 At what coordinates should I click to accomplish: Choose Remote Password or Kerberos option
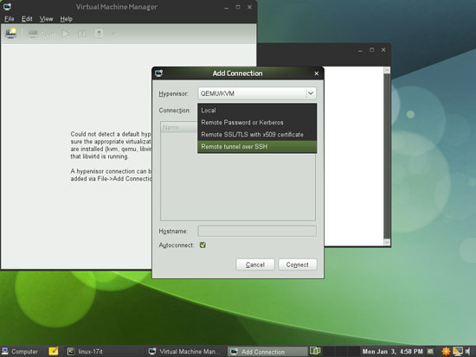(x=257, y=122)
